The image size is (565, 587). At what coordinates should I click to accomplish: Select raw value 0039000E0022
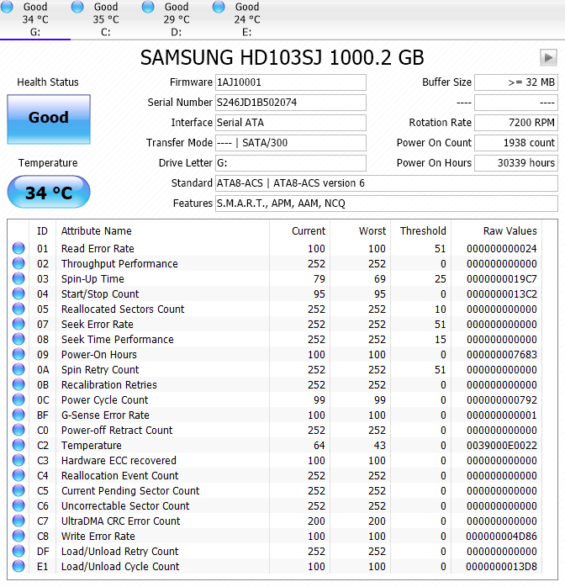point(502,446)
